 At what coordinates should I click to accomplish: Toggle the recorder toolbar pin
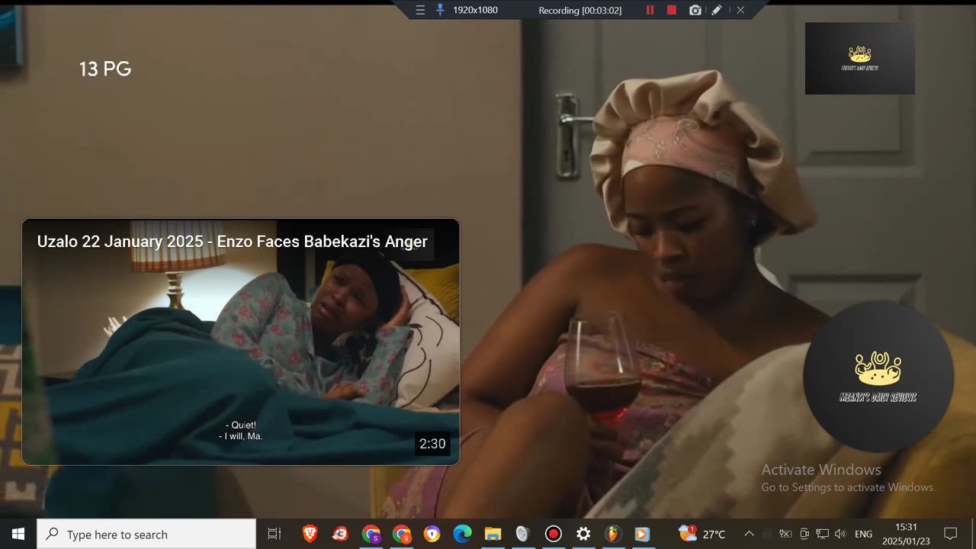point(440,10)
